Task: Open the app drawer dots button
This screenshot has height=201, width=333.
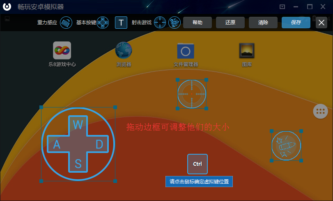Action: 320,111
